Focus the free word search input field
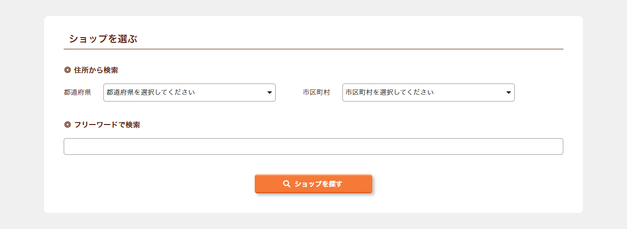This screenshot has height=229, width=627. coord(313,146)
